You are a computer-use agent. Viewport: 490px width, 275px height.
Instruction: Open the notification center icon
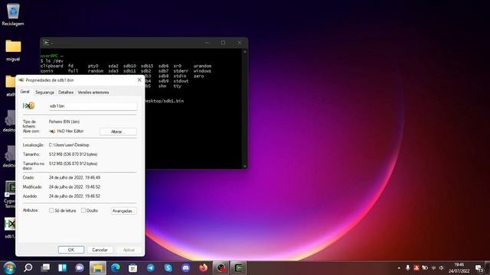point(479,268)
